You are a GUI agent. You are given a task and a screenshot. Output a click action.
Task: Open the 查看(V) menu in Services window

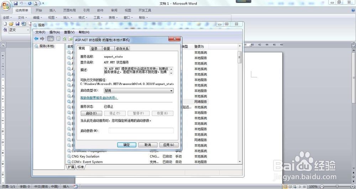point(69,32)
